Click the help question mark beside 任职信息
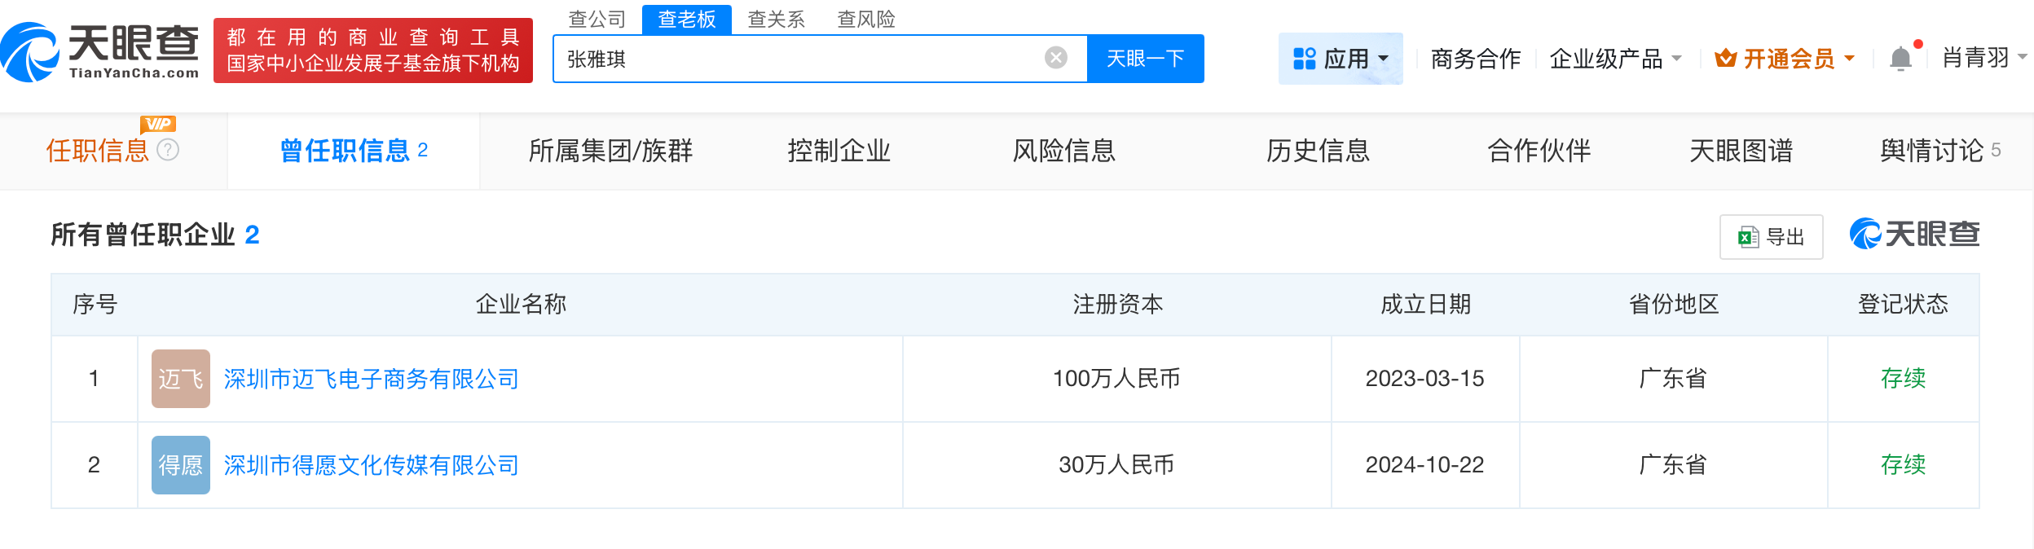Image resolution: width=2034 pixels, height=549 pixels. [168, 150]
